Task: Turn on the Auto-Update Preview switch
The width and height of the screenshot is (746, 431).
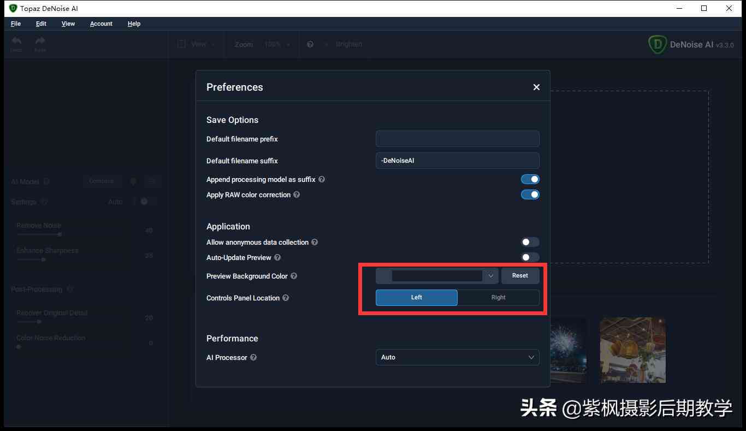Action: pyautogui.click(x=530, y=257)
